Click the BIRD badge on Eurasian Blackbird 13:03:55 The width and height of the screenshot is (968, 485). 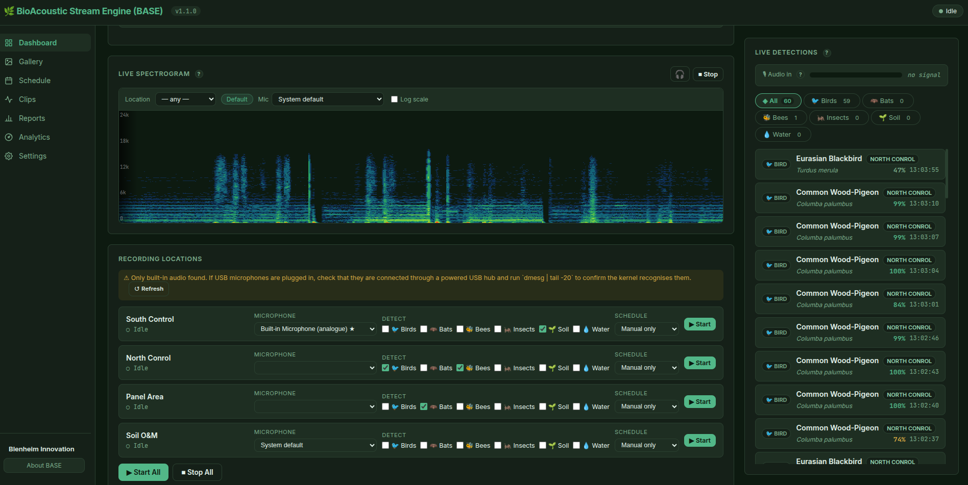coord(776,164)
